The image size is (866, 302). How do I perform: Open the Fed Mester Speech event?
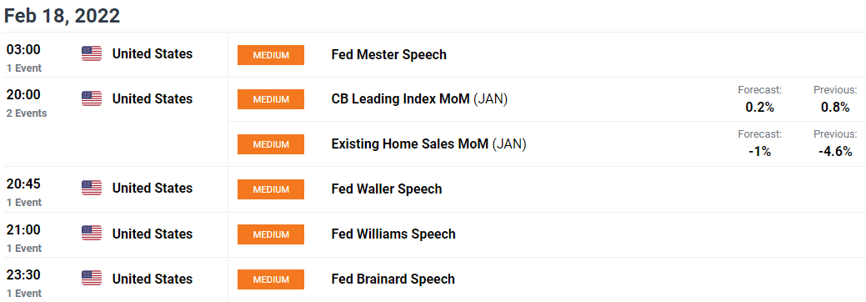click(x=388, y=55)
